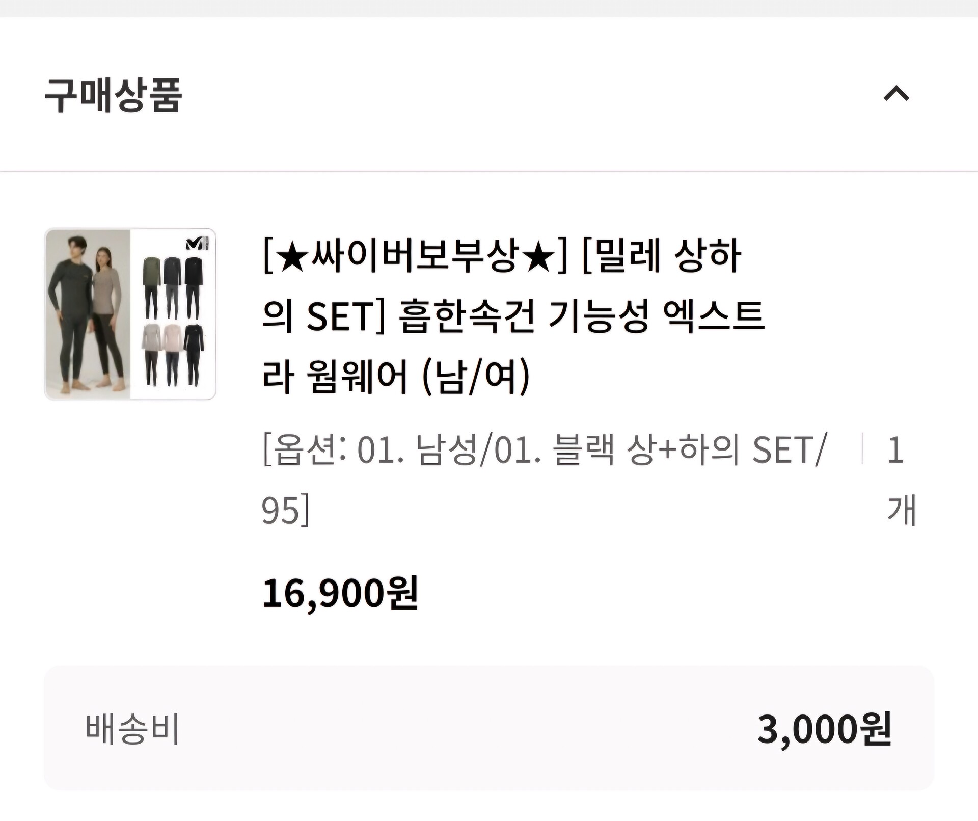Image resolution: width=978 pixels, height=821 pixels.
Task: Click the charcoal middle-top thermal set image
Action: [172, 288]
